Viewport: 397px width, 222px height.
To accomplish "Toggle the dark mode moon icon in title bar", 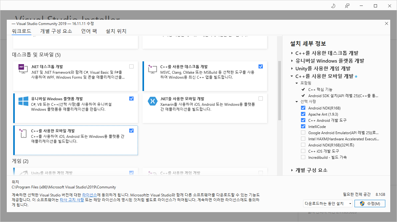I will point(333,6).
